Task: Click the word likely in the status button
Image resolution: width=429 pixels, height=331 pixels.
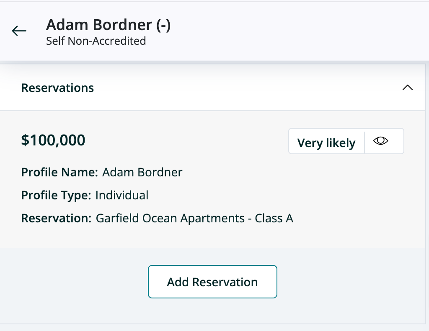Action: coord(340,143)
